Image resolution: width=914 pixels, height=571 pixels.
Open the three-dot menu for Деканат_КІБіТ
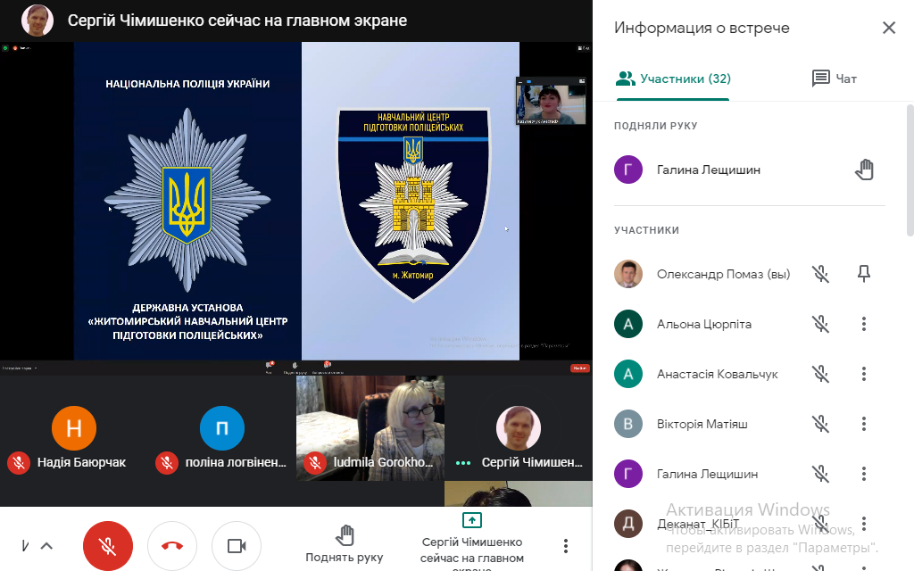[x=864, y=523]
